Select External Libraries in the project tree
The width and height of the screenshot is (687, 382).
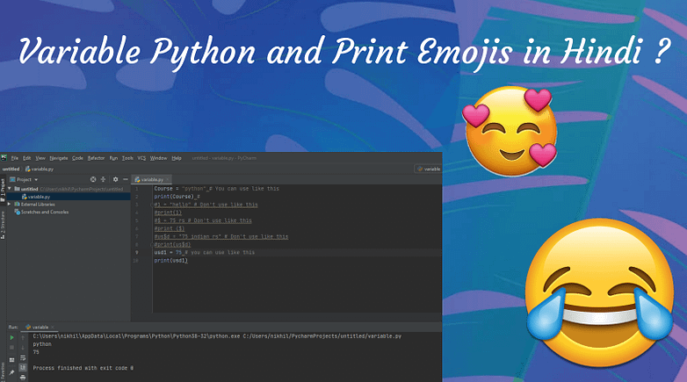click(34, 205)
